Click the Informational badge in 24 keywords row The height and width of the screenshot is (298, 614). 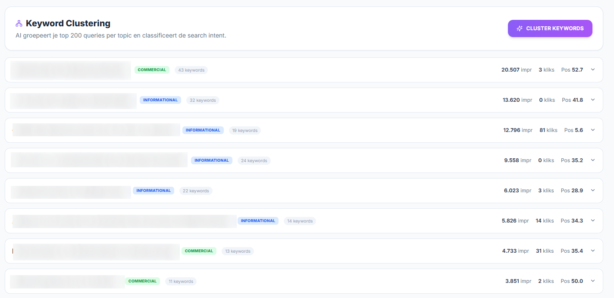coord(212,160)
